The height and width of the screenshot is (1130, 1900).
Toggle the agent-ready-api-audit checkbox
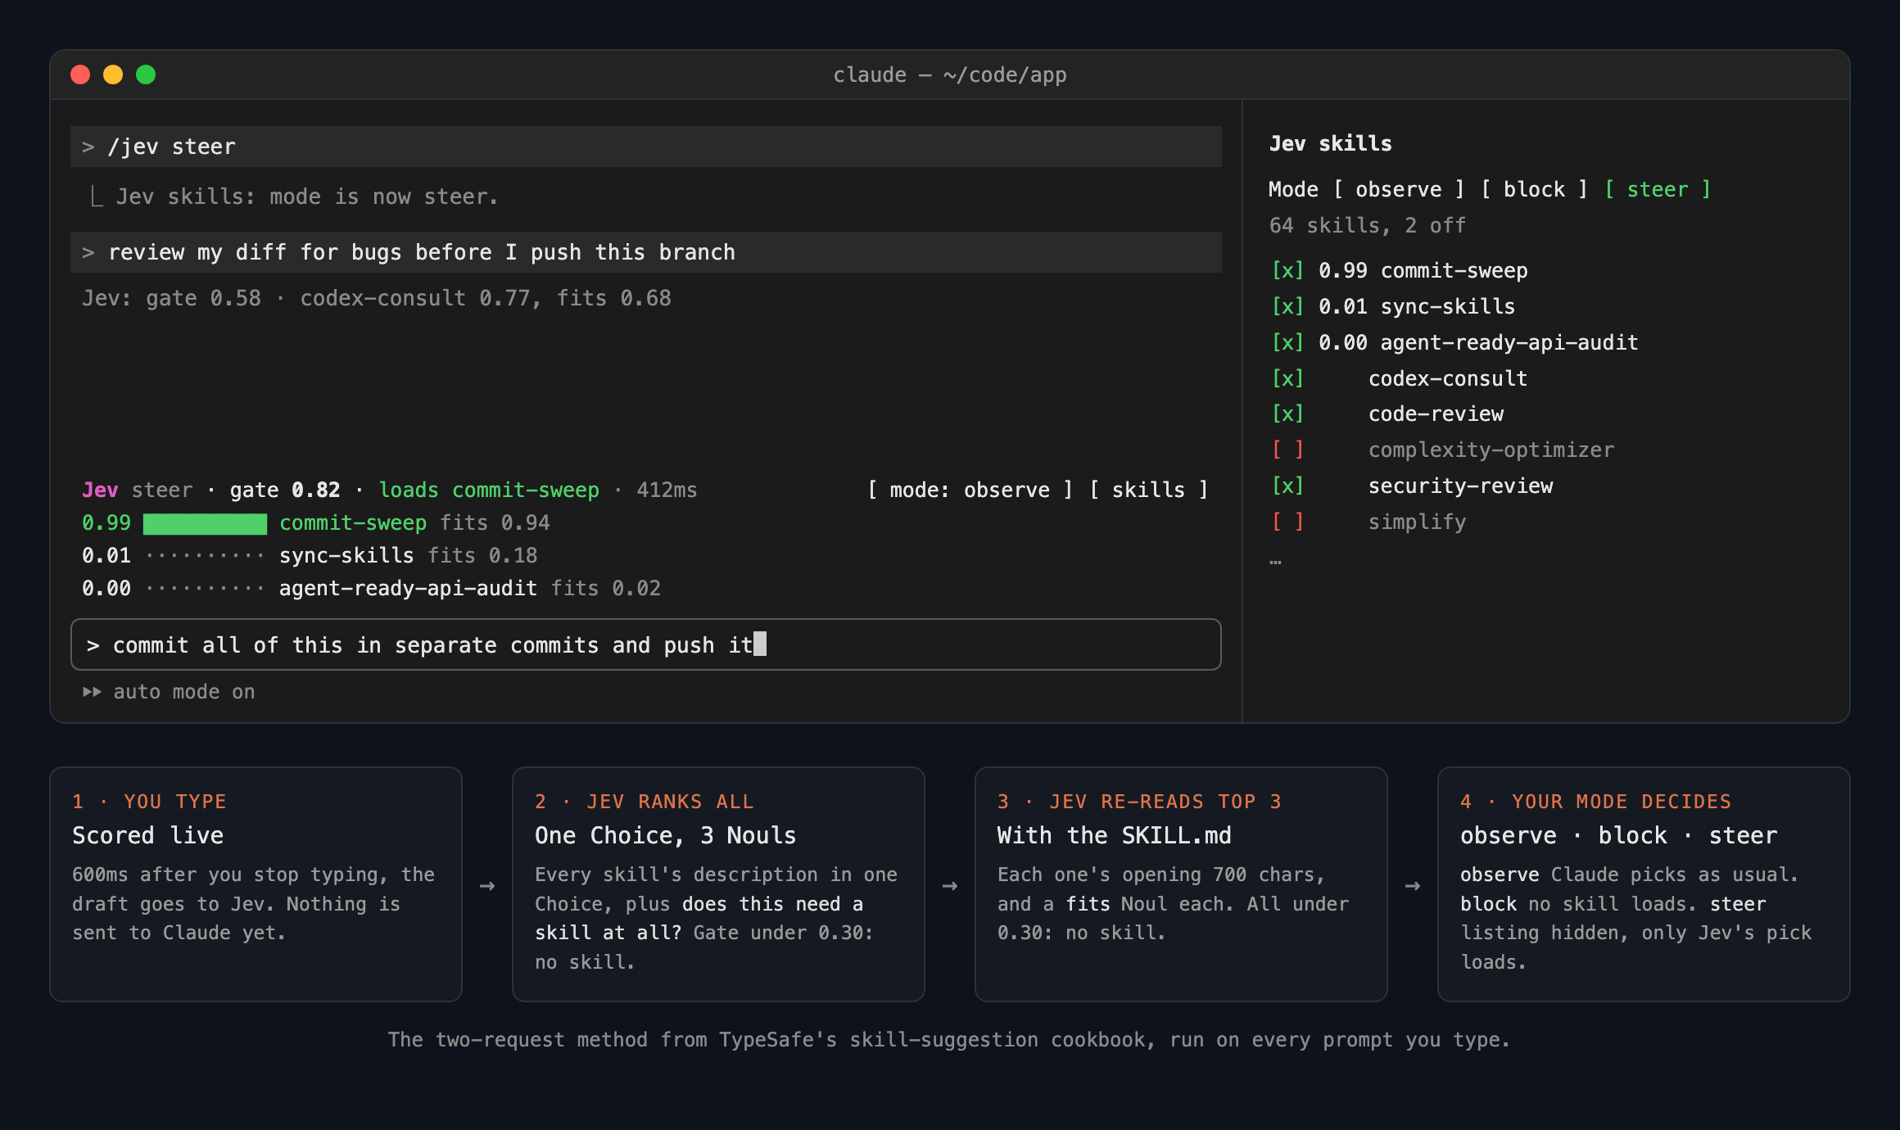point(1287,343)
